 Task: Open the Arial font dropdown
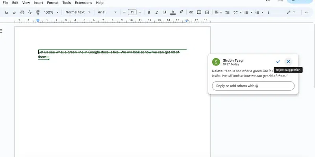107,12
